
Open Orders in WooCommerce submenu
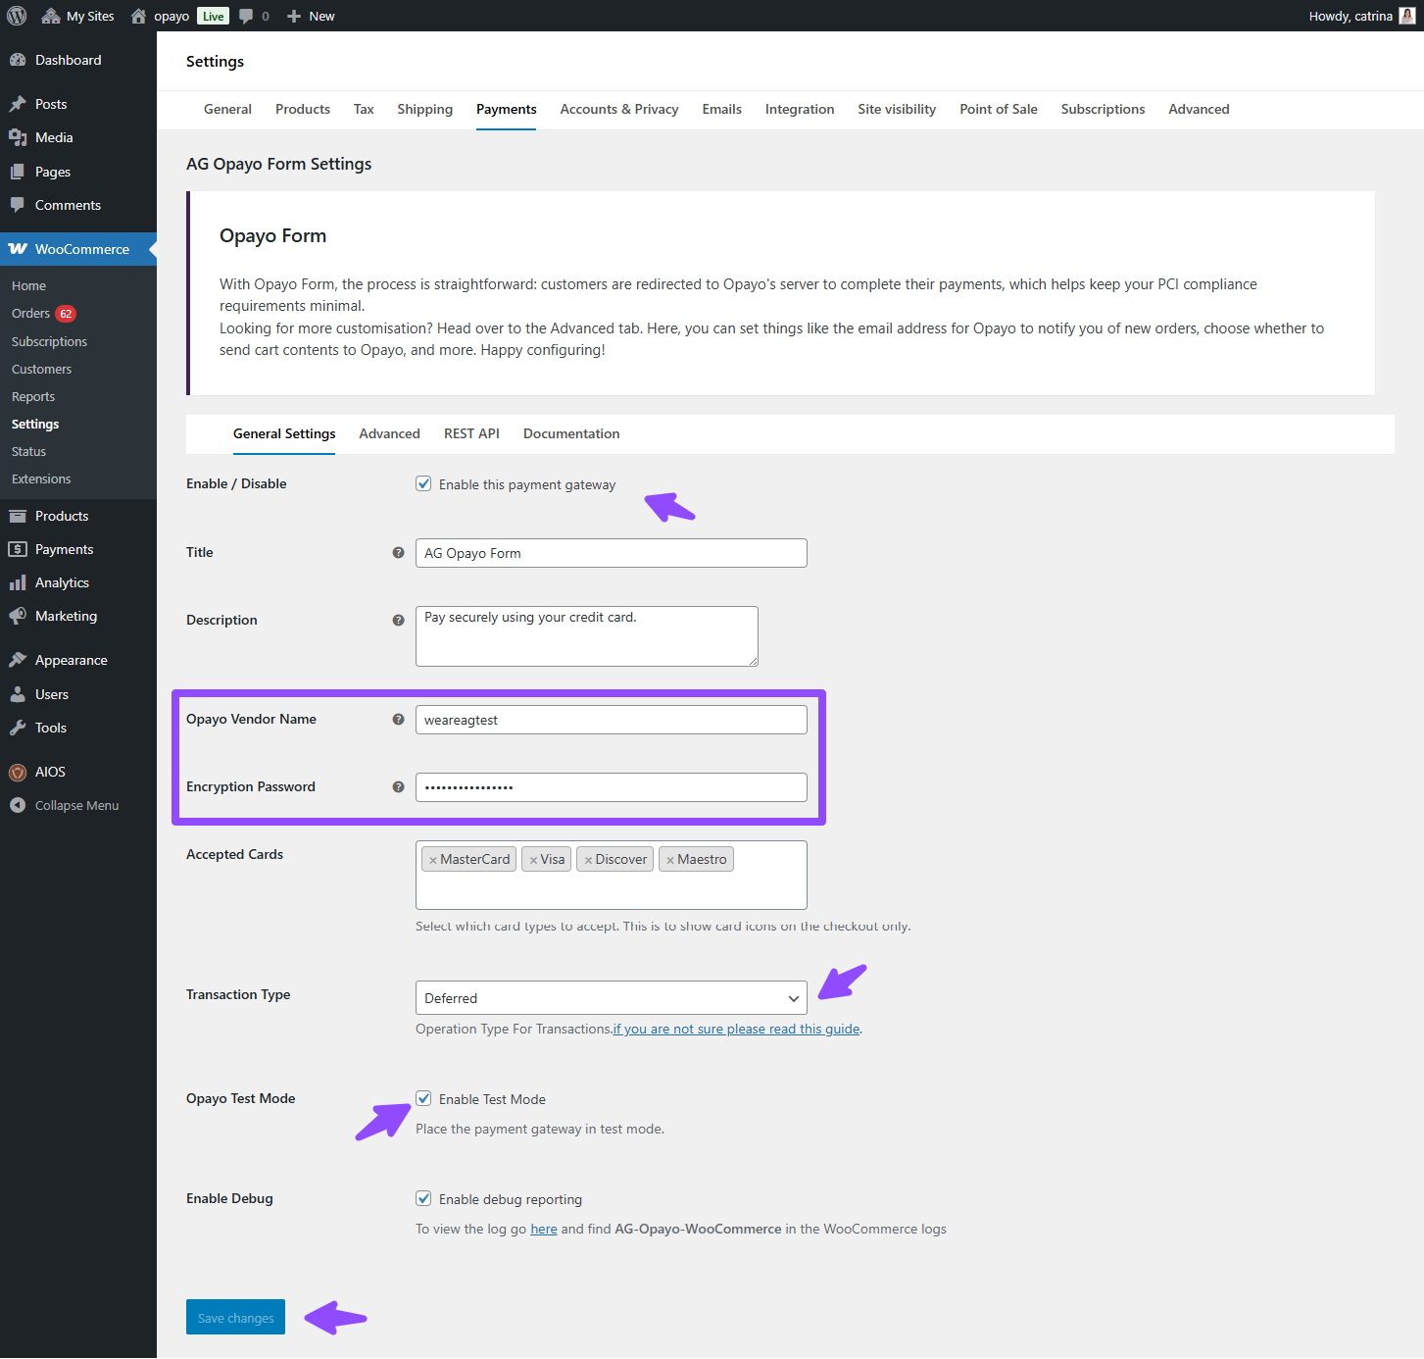click(30, 314)
